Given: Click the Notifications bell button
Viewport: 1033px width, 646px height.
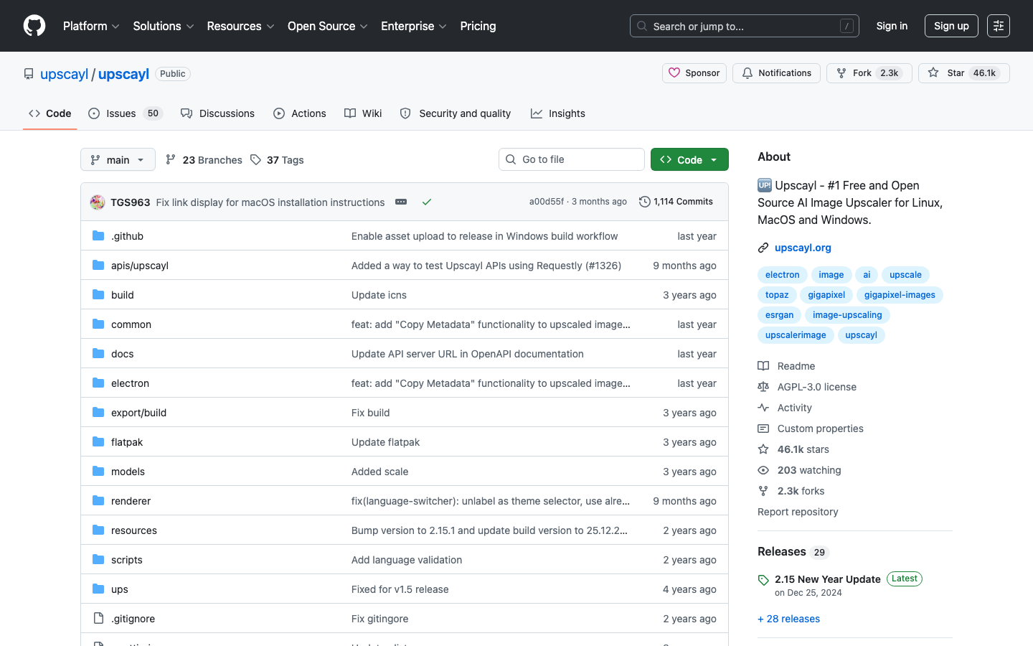Looking at the screenshot, I should (x=776, y=73).
